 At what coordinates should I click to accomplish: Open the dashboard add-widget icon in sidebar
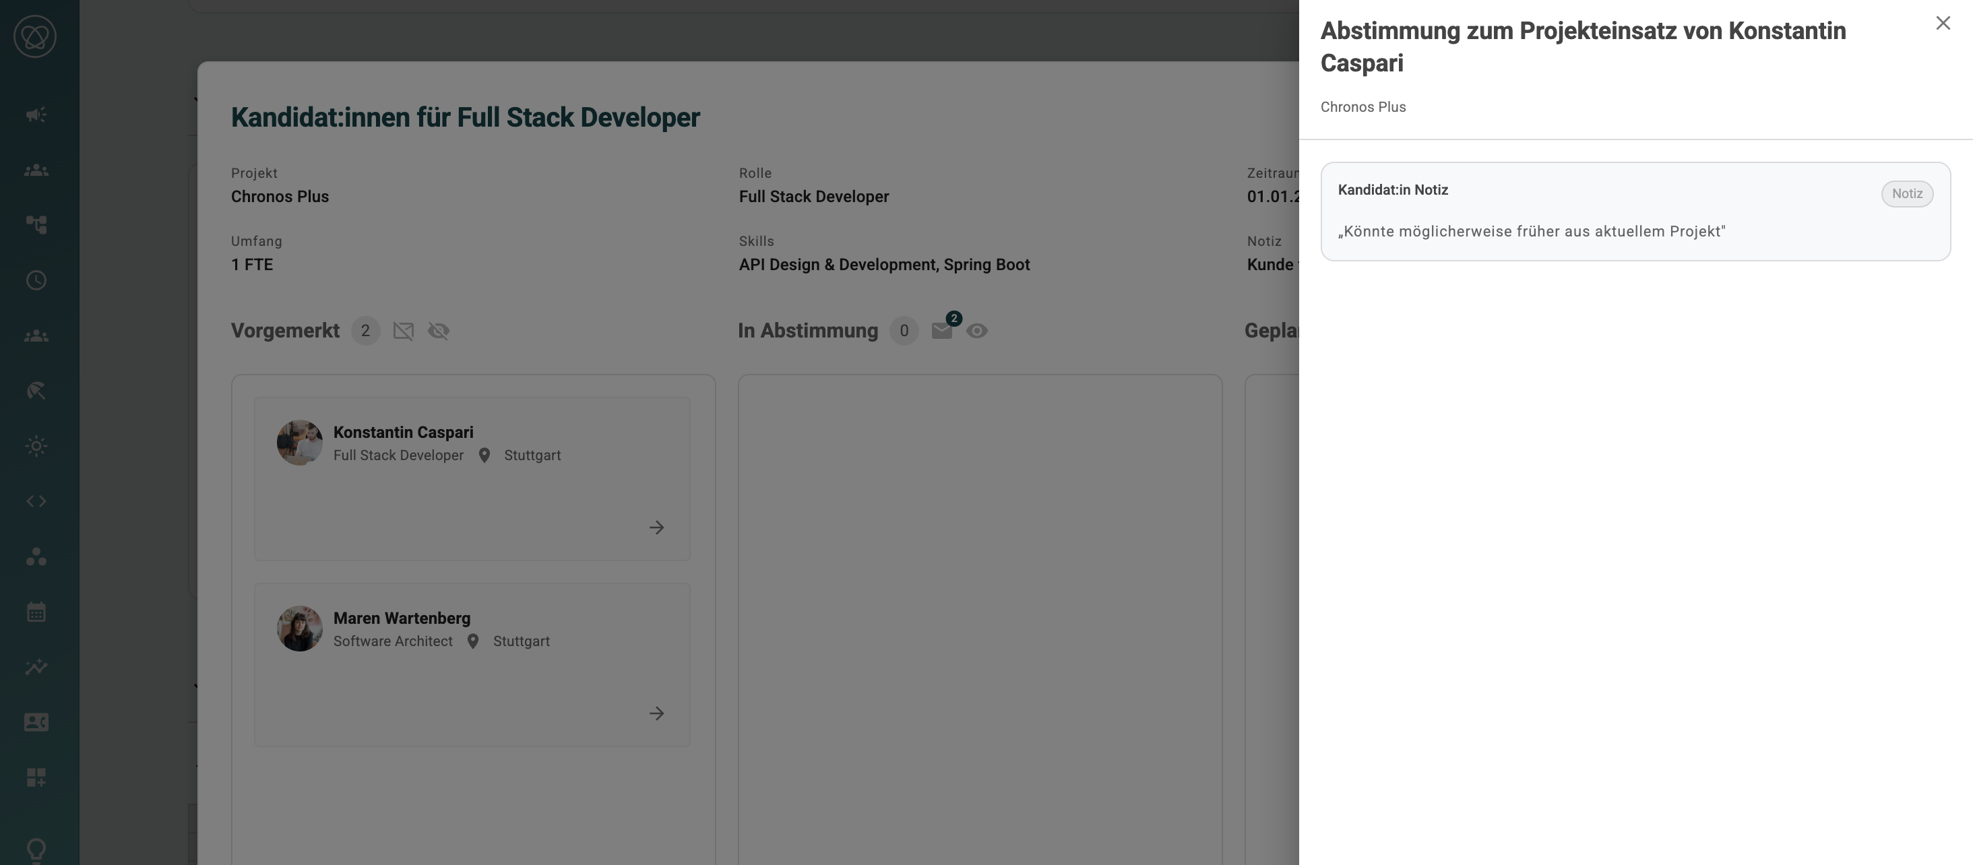36,777
